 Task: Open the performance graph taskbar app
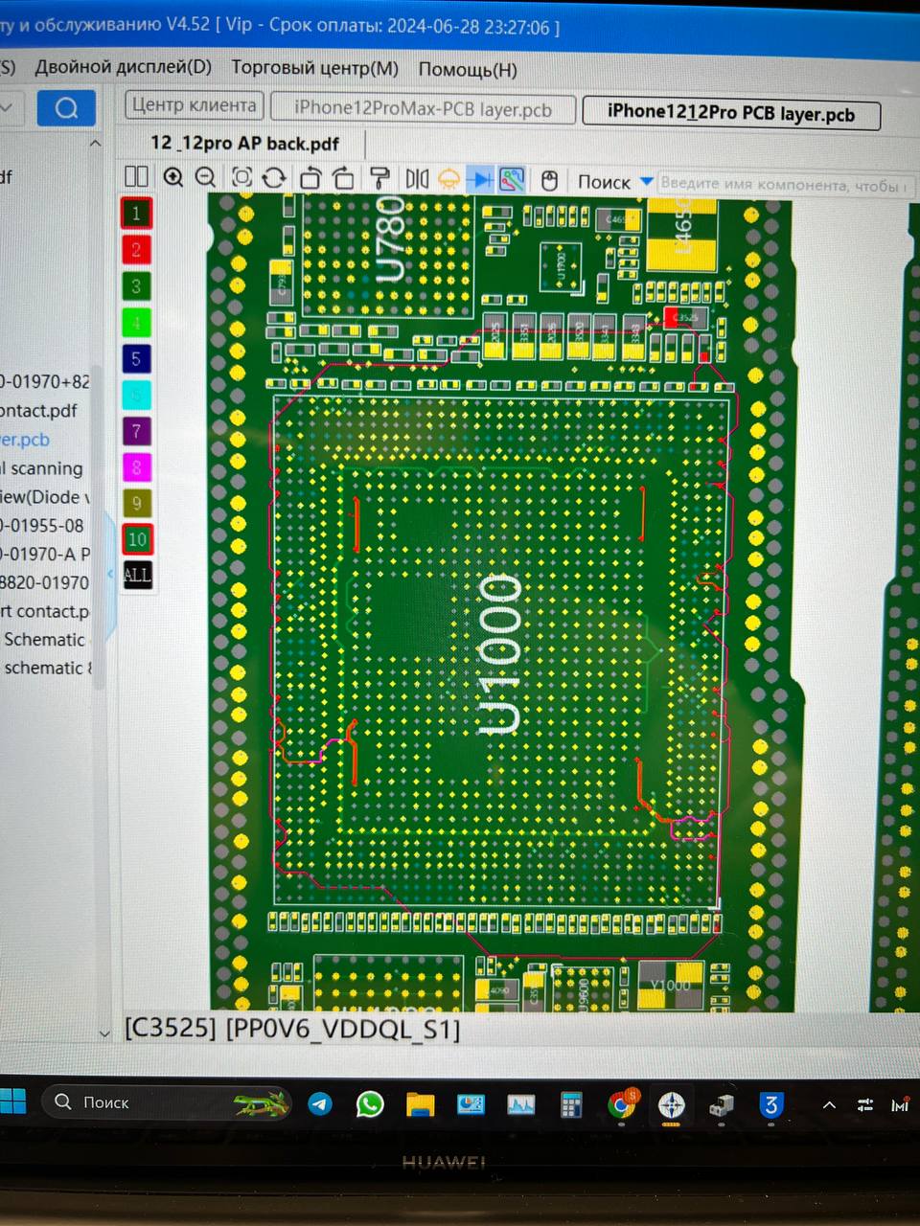point(520,1105)
